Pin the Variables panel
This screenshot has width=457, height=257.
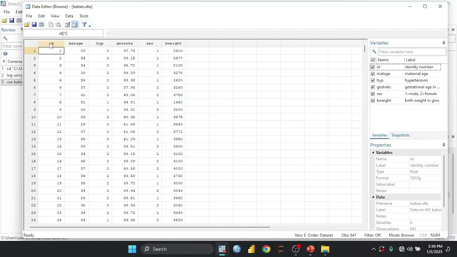click(x=444, y=43)
